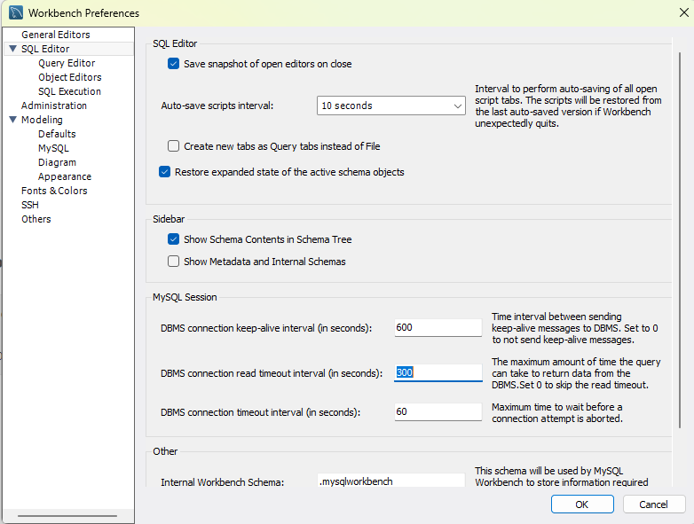
Task: Select Fonts & Colors in the tree
Action: pos(54,191)
